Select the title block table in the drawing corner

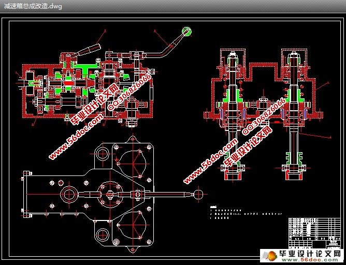click(x=313, y=232)
